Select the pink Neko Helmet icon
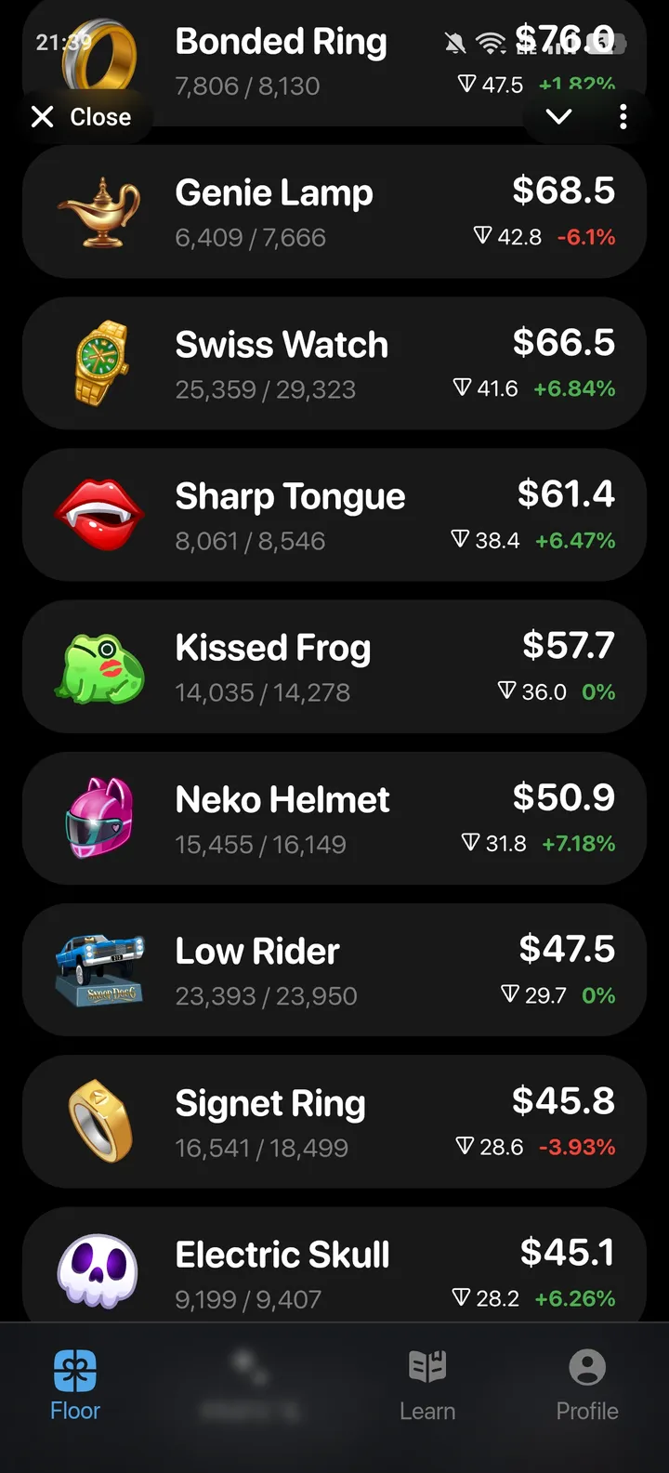The image size is (669, 1473). [x=99, y=819]
